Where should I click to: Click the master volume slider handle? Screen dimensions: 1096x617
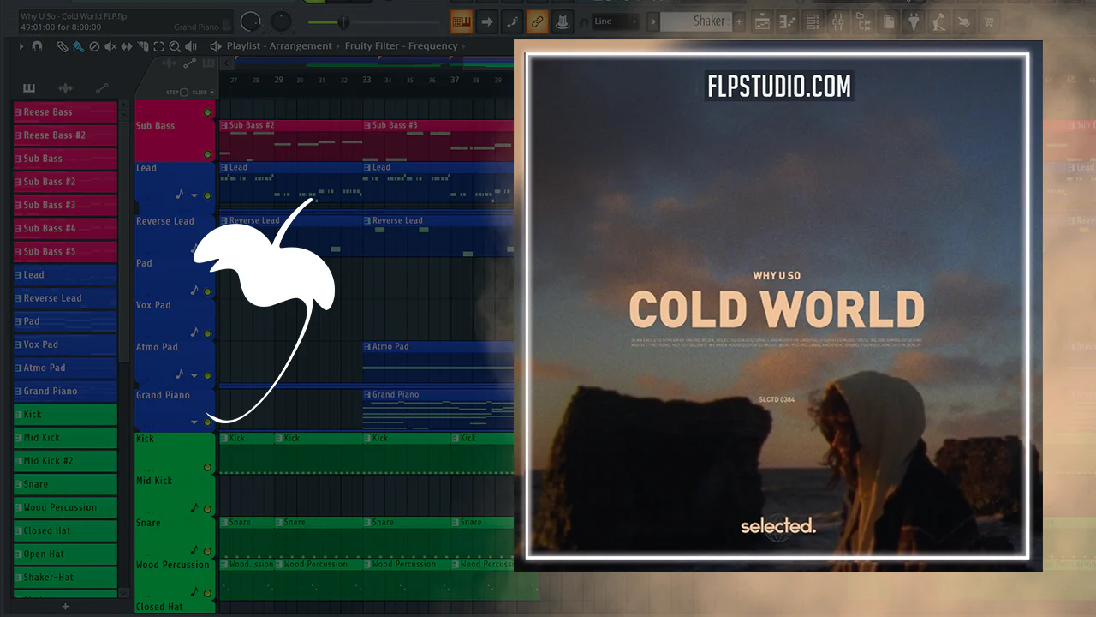click(x=342, y=21)
